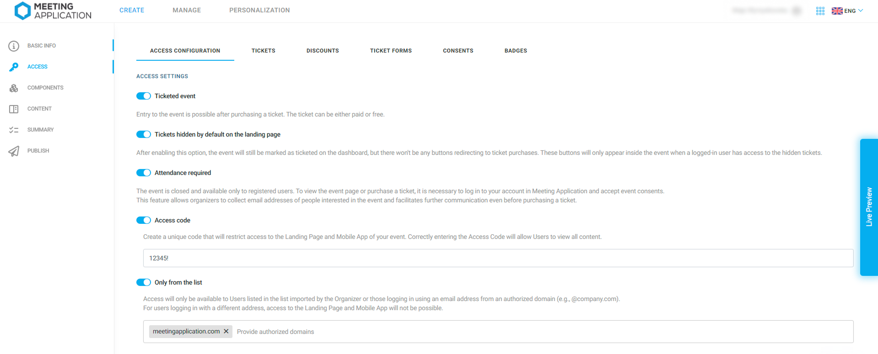Remove meetingapplication.com domain tag
Viewport: 878px width, 354px height.
pyautogui.click(x=226, y=331)
